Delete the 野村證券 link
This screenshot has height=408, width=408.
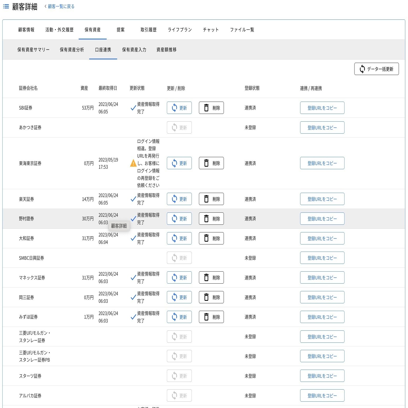pos(211,219)
